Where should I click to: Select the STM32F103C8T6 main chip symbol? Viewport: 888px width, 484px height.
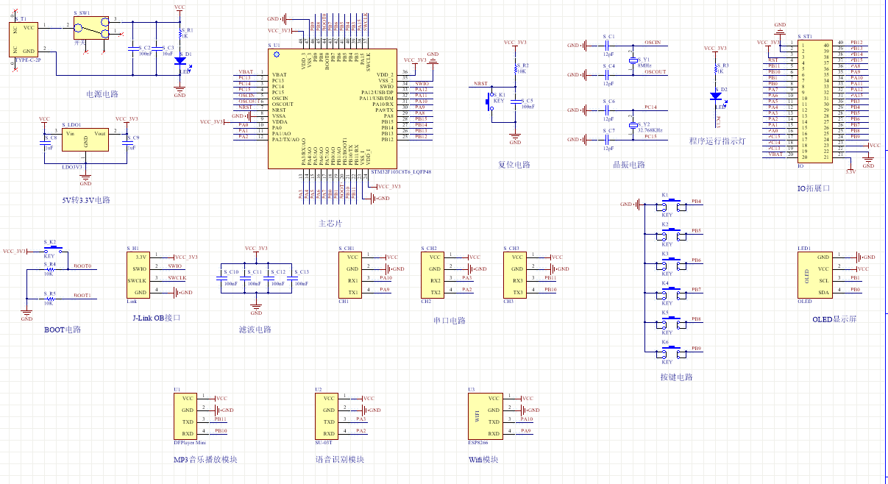point(333,109)
